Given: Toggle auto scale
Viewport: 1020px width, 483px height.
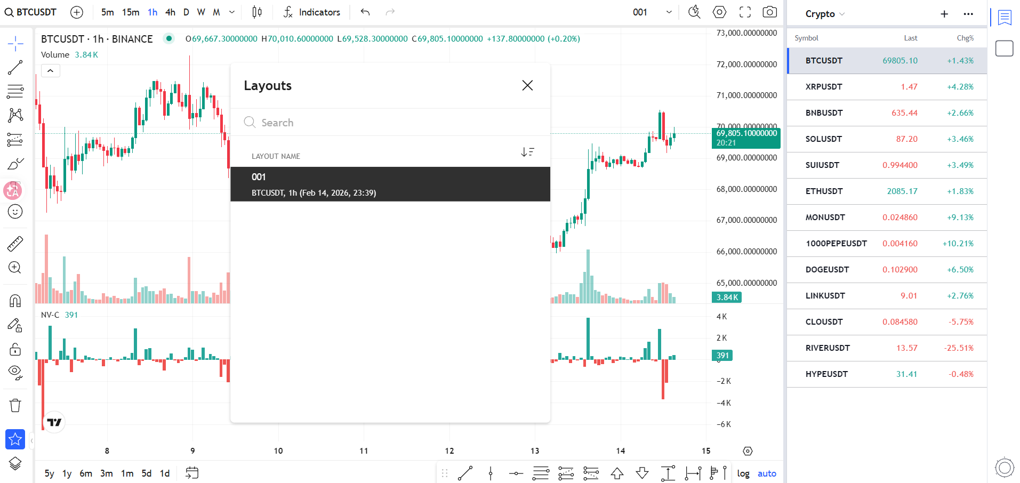Looking at the screenshot, I should pos(767,473).
